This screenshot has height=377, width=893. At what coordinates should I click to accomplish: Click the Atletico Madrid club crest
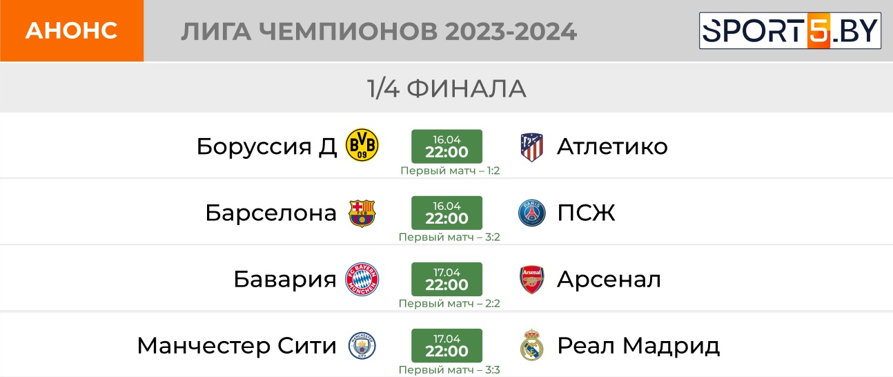click(531, 146)
